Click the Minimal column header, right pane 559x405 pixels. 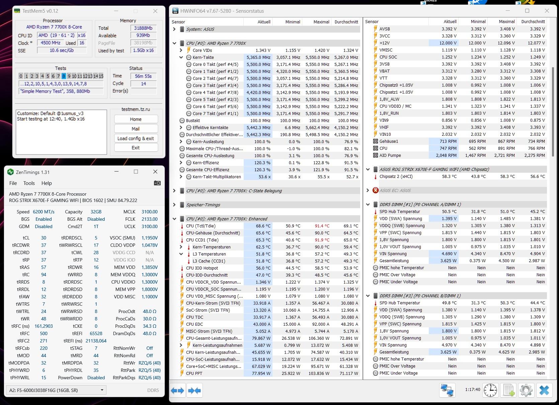(473, 21)
